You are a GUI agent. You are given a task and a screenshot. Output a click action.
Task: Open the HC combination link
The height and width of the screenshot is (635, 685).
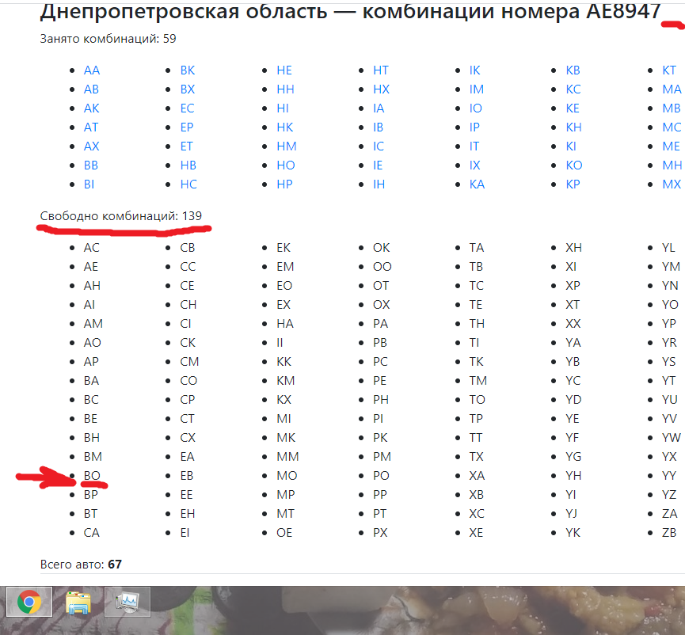coord(188,184)
